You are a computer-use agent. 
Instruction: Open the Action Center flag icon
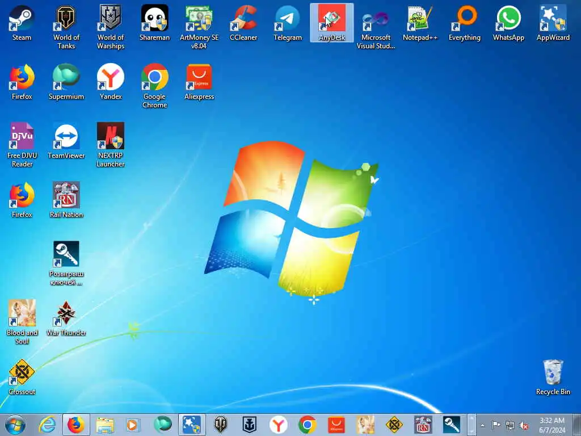pos(496,425)
